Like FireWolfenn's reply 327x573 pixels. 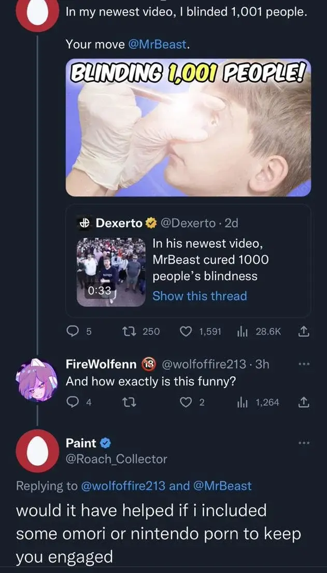[x=186, y=401]
